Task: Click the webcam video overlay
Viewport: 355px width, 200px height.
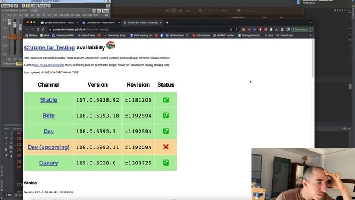Action: pyautogui.click(x=303, y=174)
